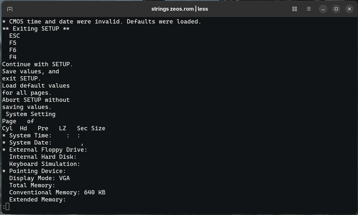Click the 'Conventional Memory: 640 KB' line
The height and width of the screenshot is (215, 358).
(x=57, y=193)
